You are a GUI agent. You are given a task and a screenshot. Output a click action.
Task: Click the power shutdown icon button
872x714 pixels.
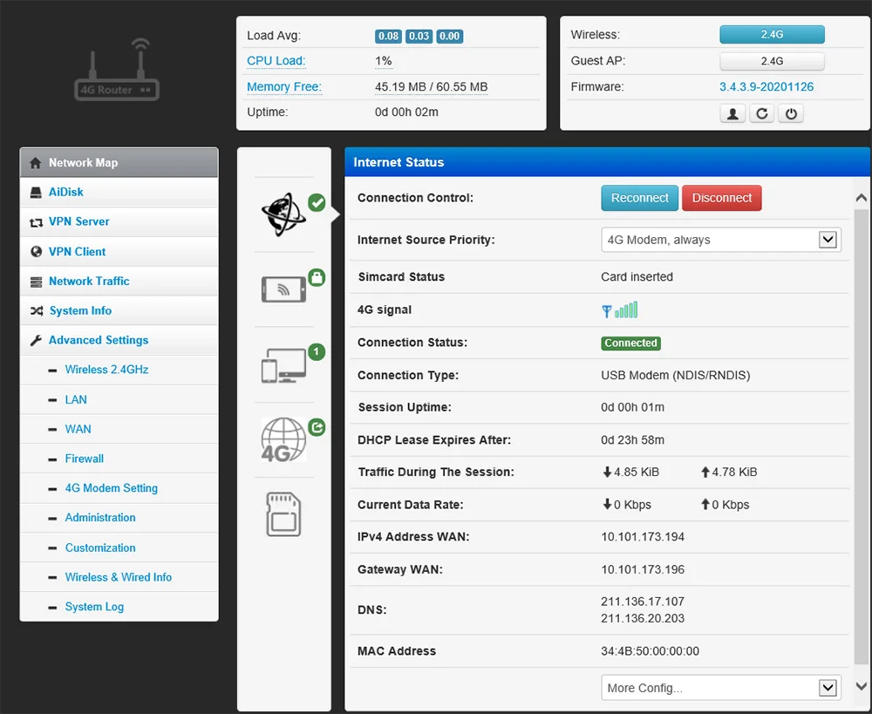(x=791, y=113)
